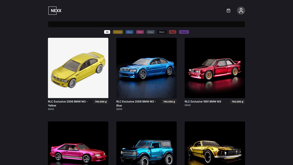The width and height of the screenshot is (293, 165).
Task: Filter products by Pink
Action: point(140,32)
